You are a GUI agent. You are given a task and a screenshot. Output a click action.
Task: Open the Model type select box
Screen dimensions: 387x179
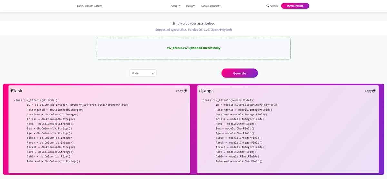(x=143, y=73)
